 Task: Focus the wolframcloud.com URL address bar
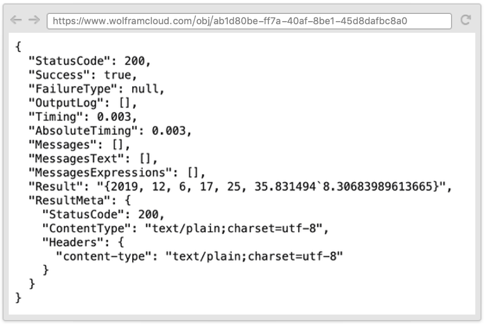[249, 21]
